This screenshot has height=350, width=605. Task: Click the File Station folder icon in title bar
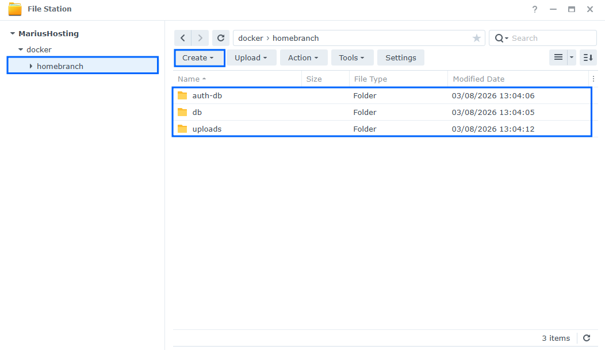pyautogui.click(x=14, y=9)
